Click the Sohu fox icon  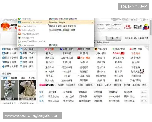point(96,49)
